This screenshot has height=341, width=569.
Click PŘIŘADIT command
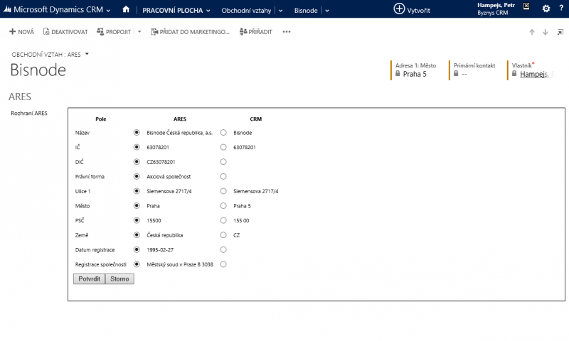point(256,32)
